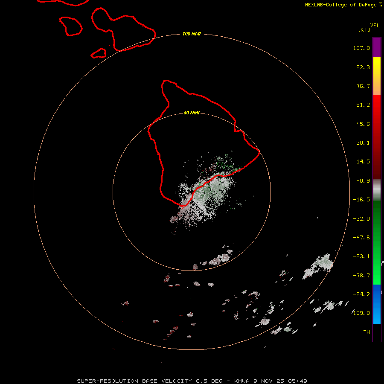
Task: Click the 100 NMI range ring label
Action: 192,34
